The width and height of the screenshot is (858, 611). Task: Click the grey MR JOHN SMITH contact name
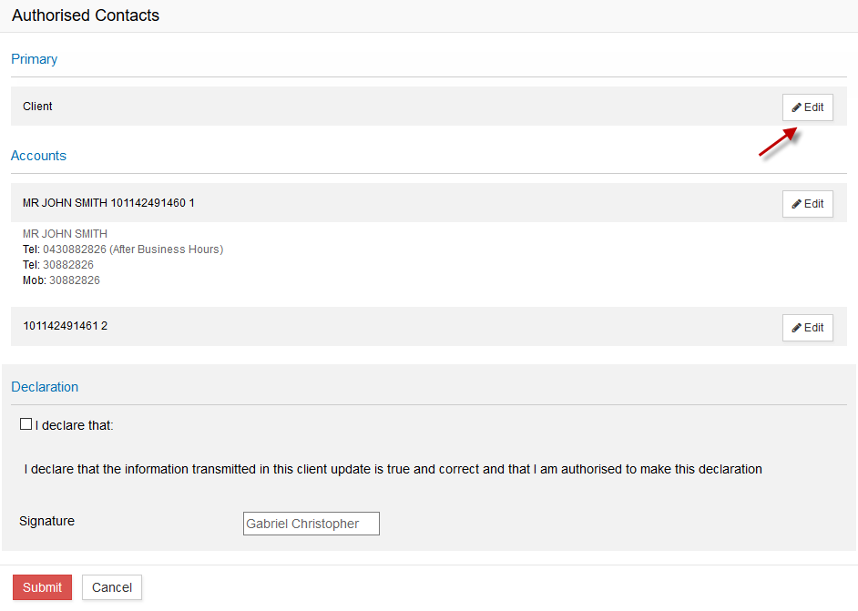click(65, 234)
